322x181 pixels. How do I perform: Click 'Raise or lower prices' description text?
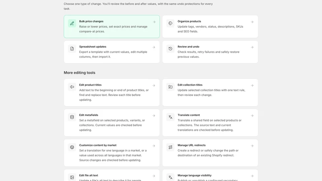(x=113, y=29)
